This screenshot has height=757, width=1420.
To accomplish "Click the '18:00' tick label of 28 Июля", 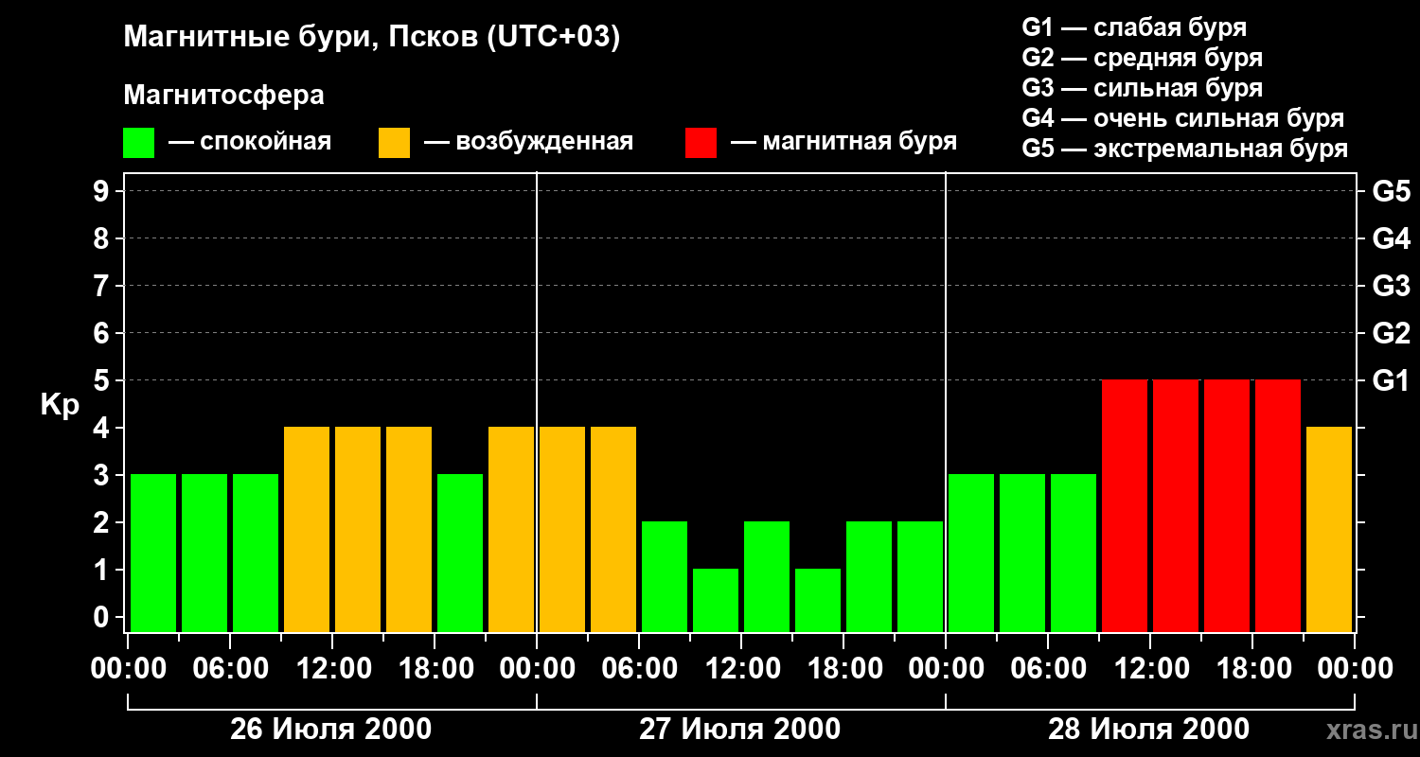I will [x=1252, y=669].
